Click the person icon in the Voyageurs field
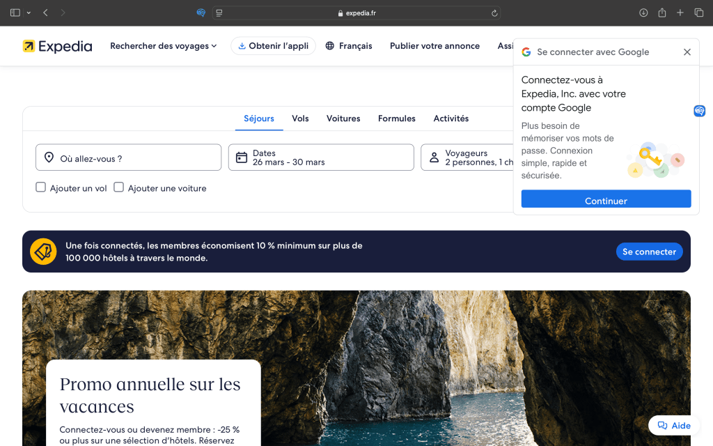This screenshot has width=713, height=446. pyautogui.click(x=434, y=157)
